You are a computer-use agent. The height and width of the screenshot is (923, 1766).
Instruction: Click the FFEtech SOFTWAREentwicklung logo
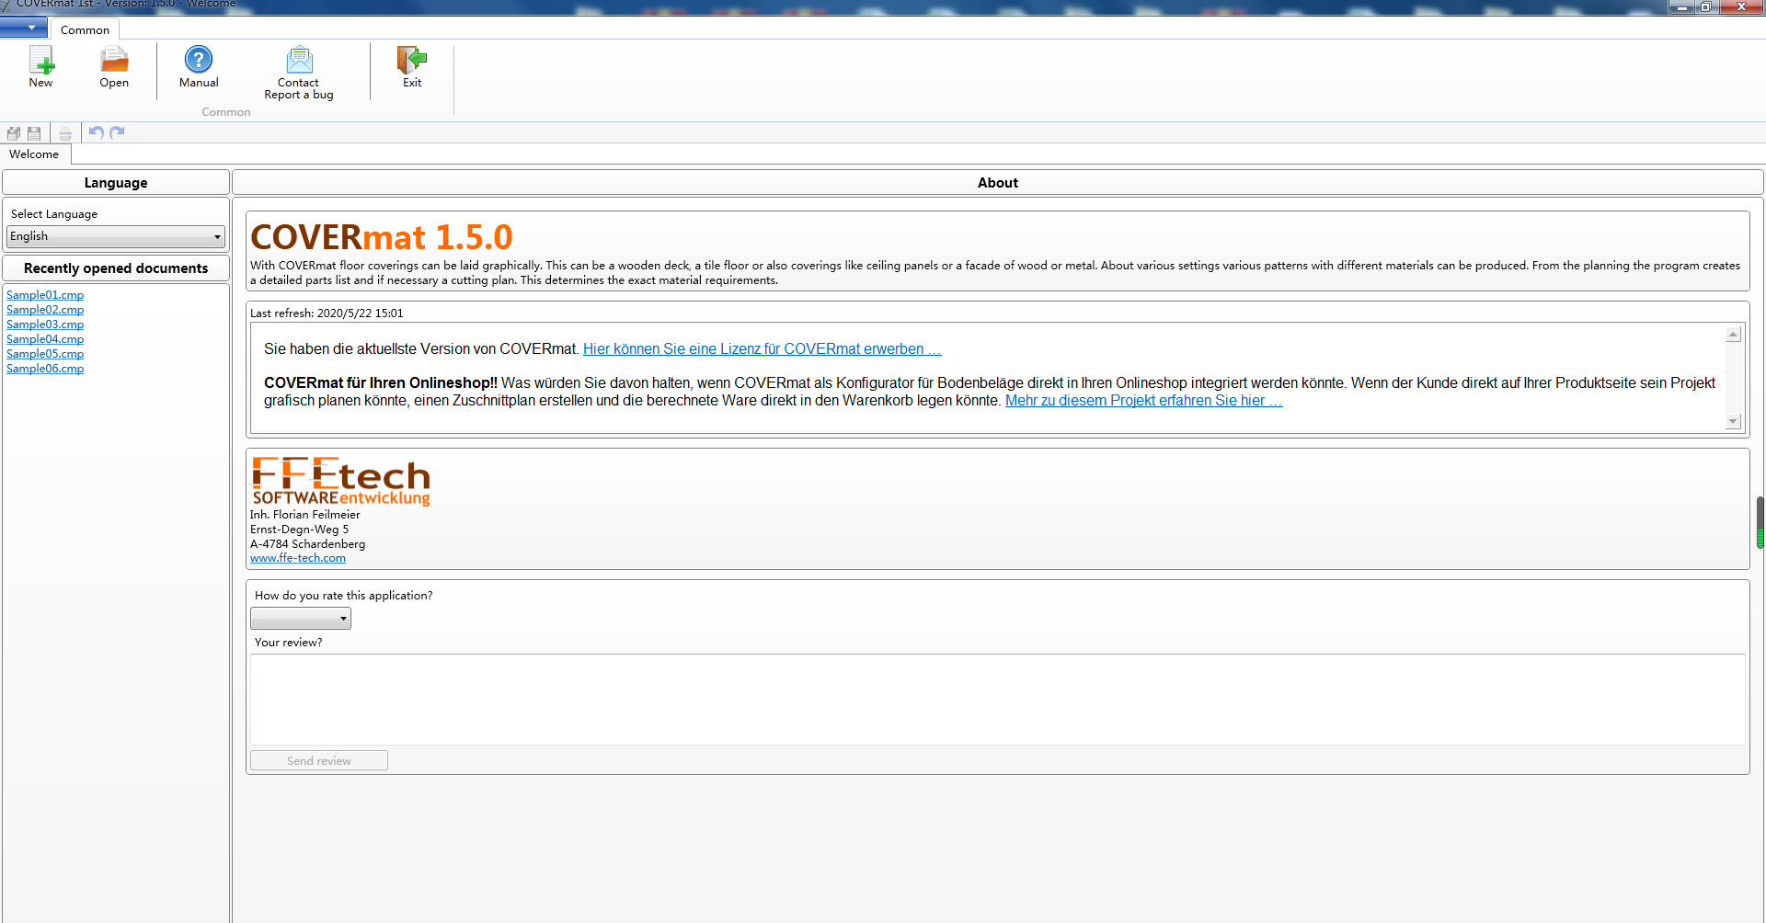pyautogui.click(x=341, y=482)
